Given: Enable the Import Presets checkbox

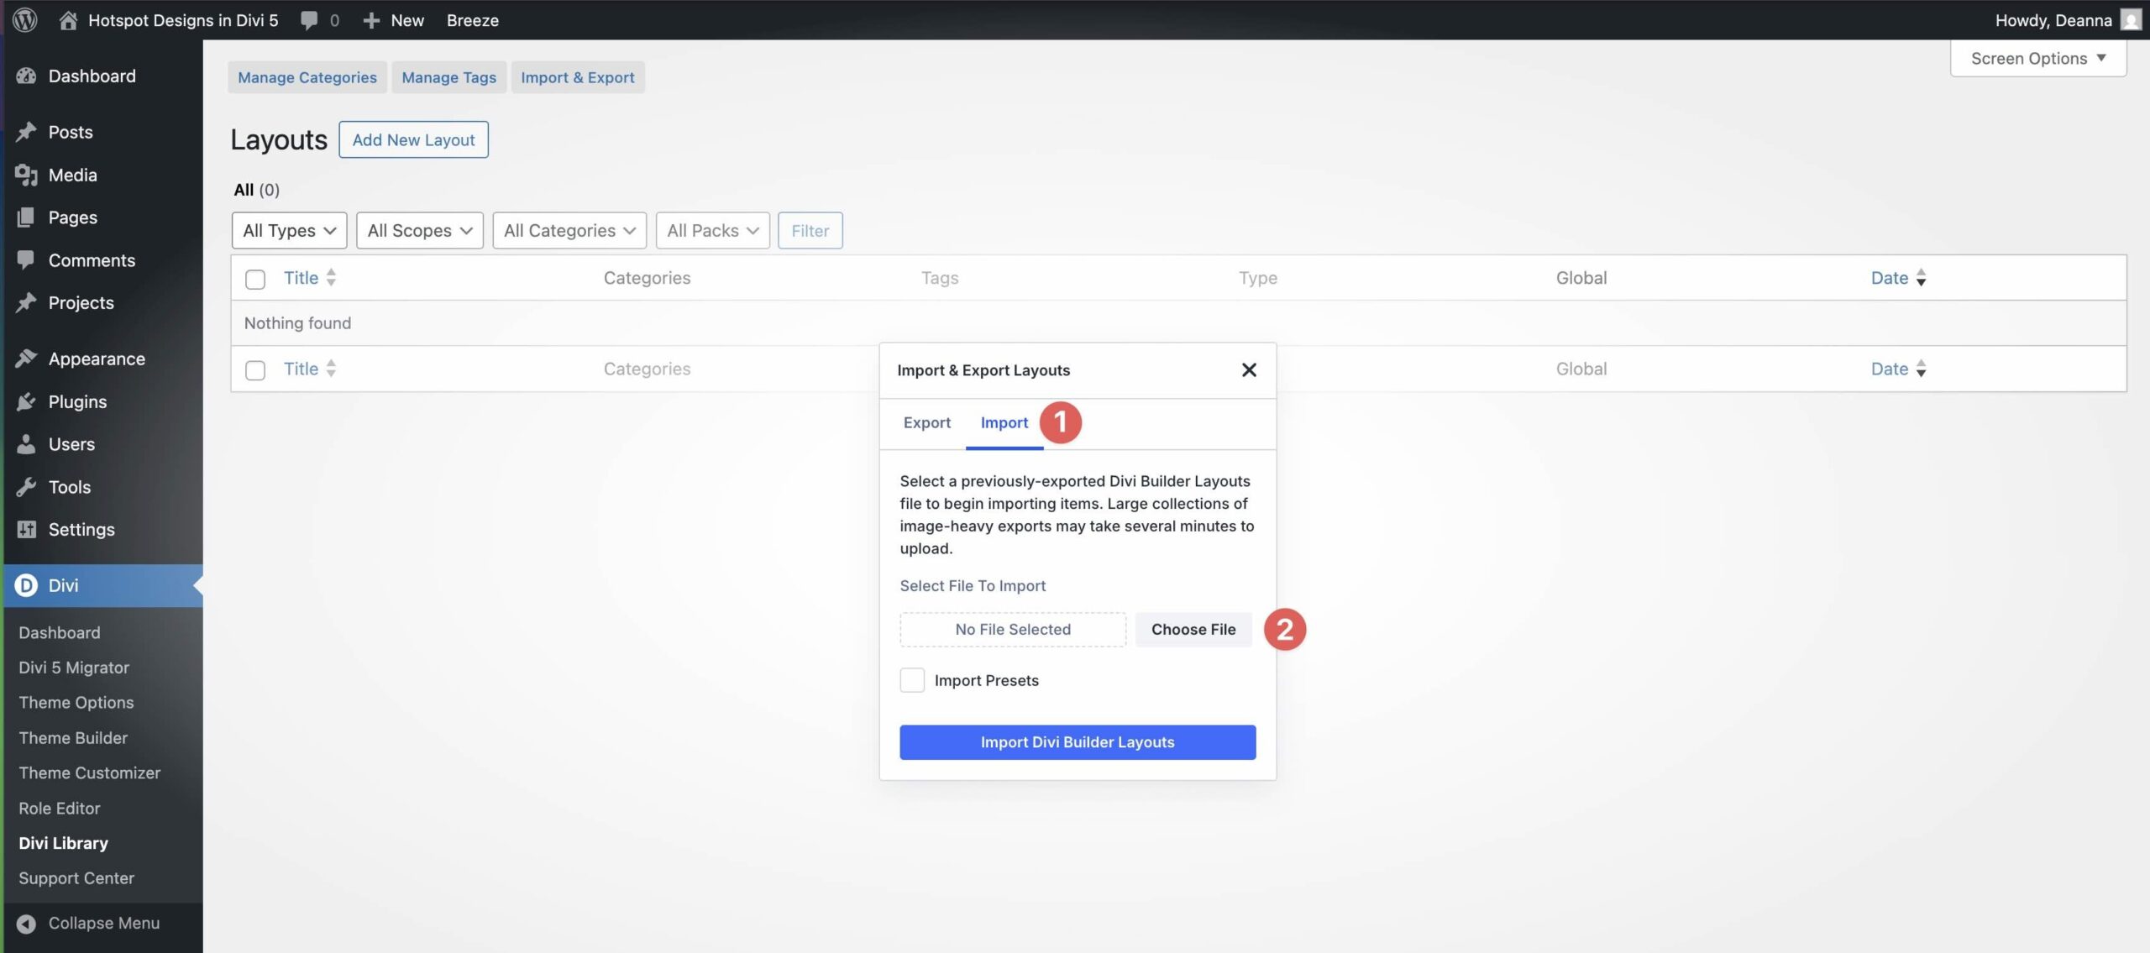Looking at the screenshot, I should [911, 680].
